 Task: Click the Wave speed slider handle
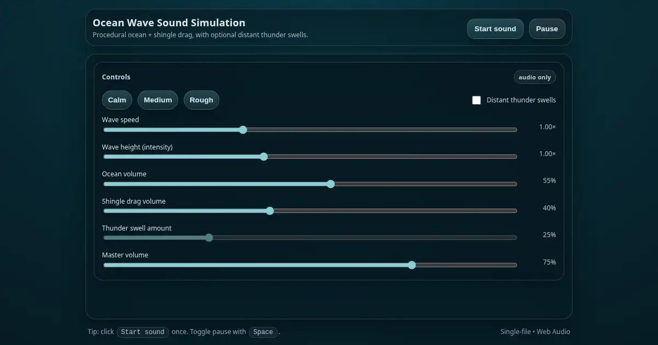click(x=243, y=130)
